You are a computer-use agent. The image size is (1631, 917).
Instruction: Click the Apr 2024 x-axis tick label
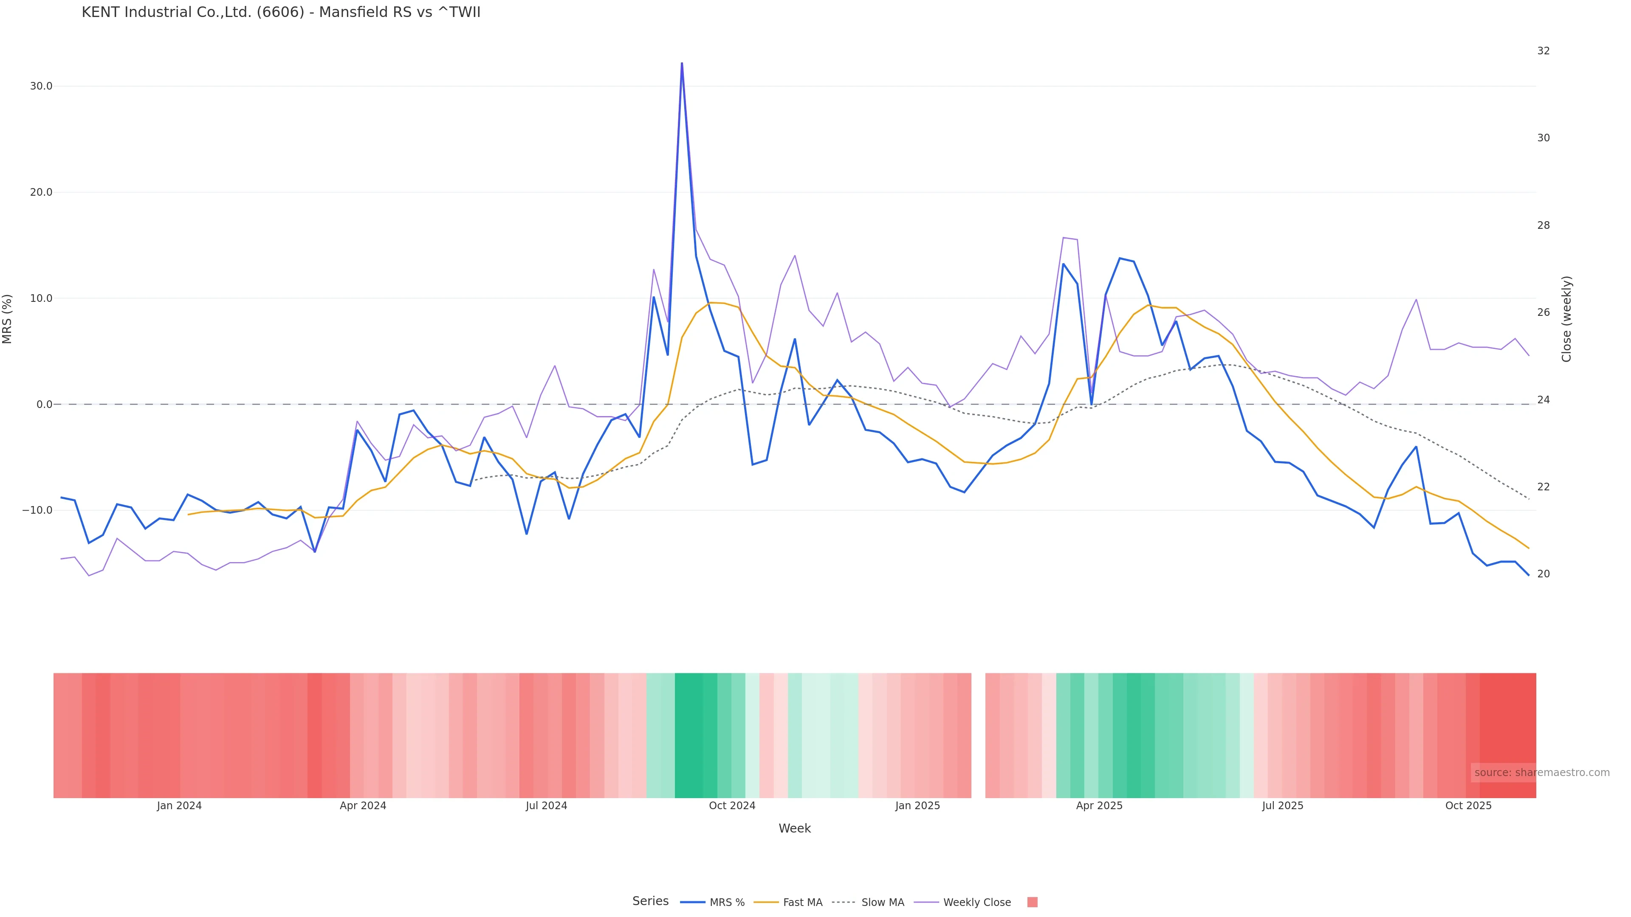(x=363, y=806)
